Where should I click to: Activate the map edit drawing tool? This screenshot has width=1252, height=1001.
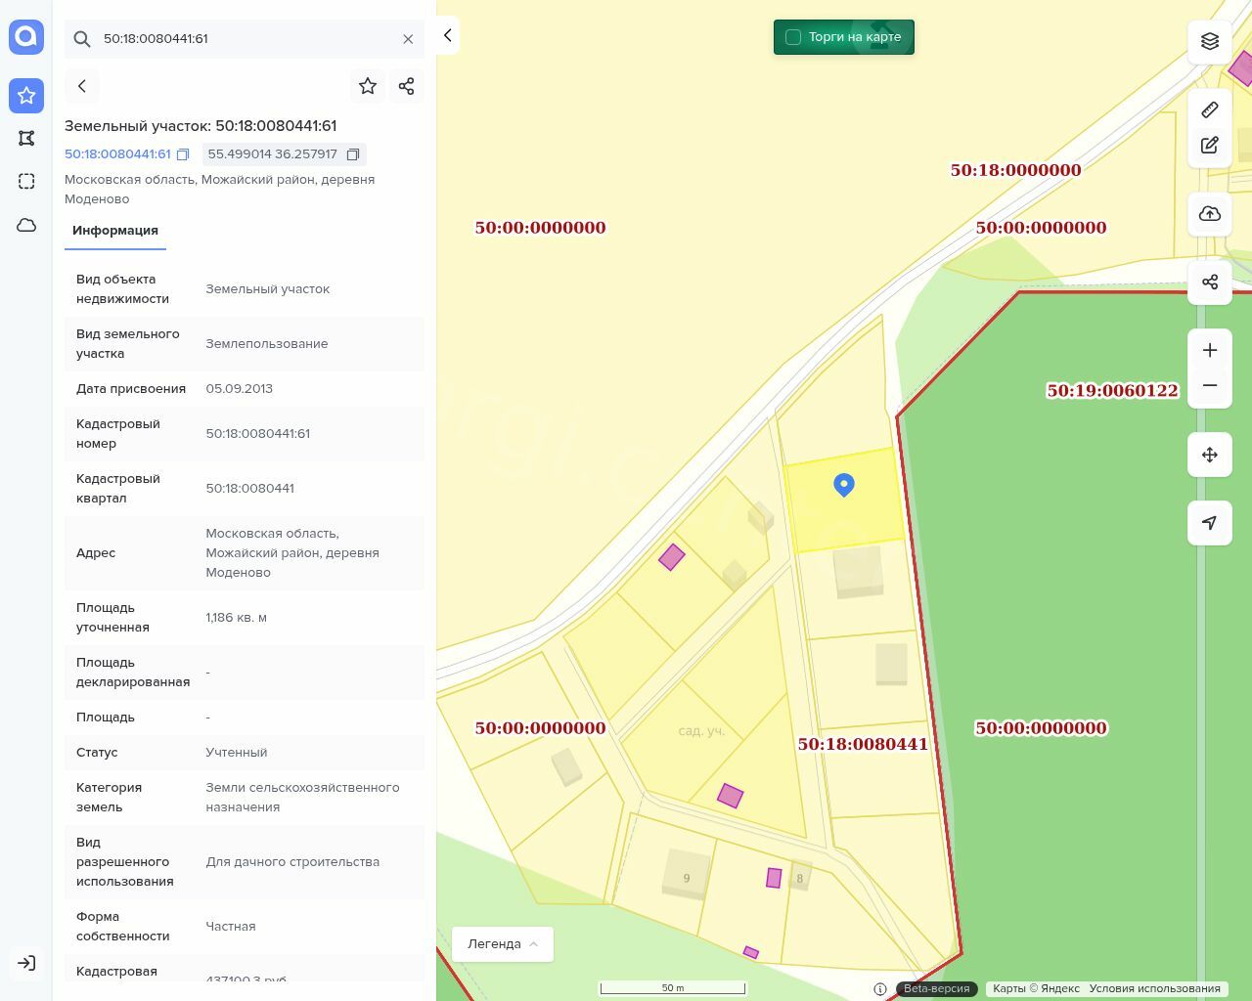[1210, 146]
